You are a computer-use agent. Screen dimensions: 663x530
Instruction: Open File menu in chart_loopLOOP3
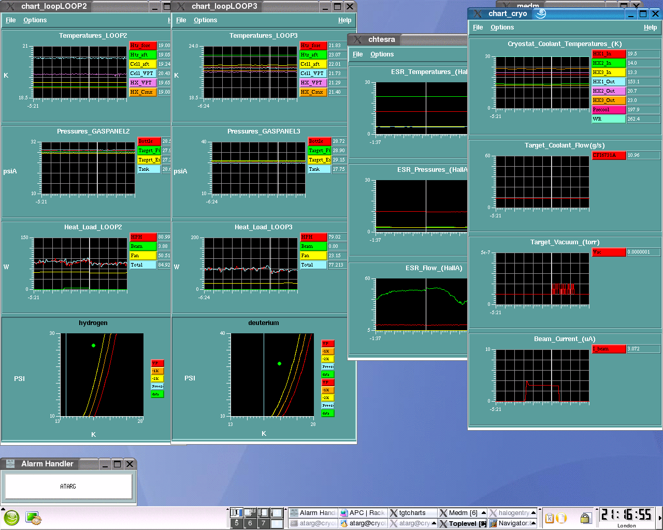point(181,20)
